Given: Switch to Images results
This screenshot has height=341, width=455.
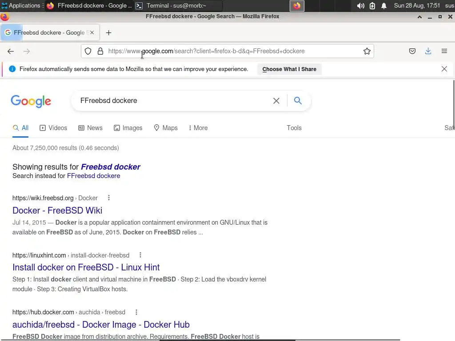Looking at the screenshot, I should point(128,128).
